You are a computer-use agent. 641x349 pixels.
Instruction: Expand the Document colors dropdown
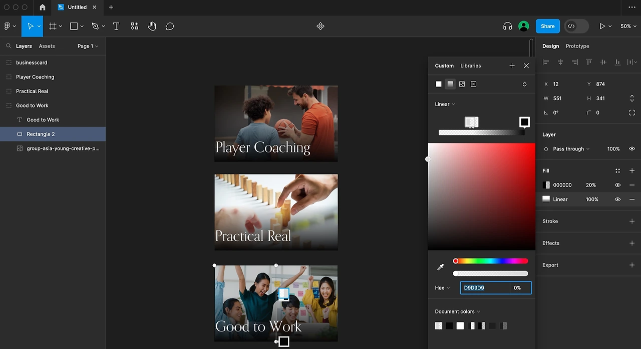pyautogui.click(x=457, y=311)
